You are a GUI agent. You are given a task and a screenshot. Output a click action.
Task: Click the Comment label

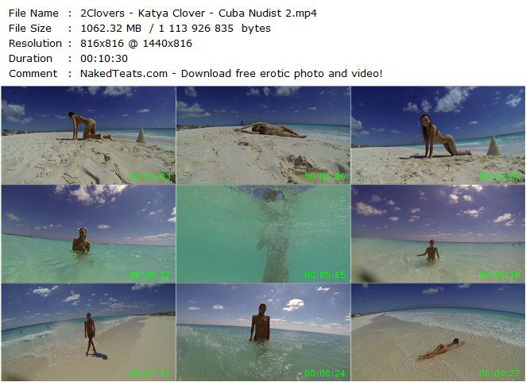click(33, 73)
